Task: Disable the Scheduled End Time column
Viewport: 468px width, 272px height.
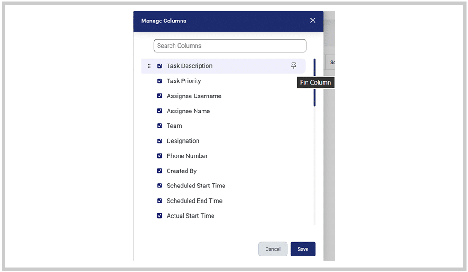Action: coord(160,201)
